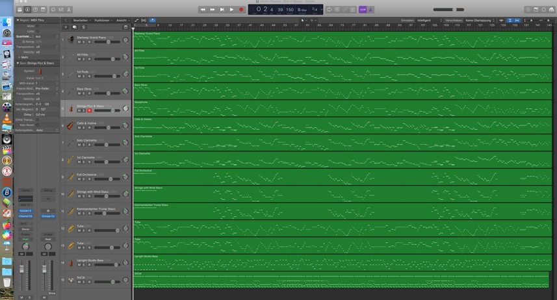Tick the region Mute checkbox

37,26
